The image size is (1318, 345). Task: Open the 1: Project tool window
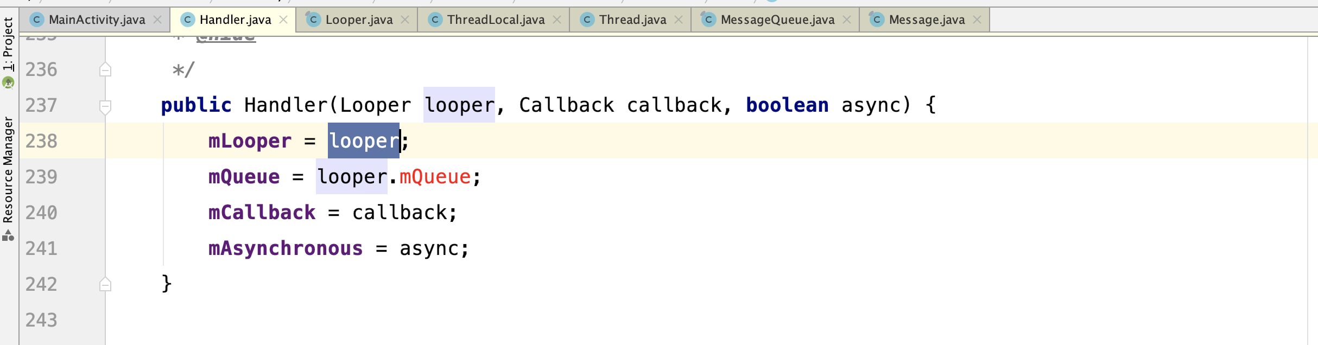[8, 44]
